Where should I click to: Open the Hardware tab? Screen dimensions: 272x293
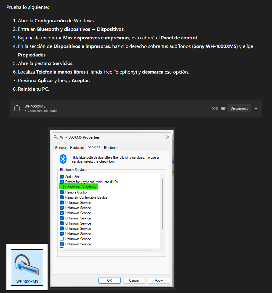click(77, 148)
